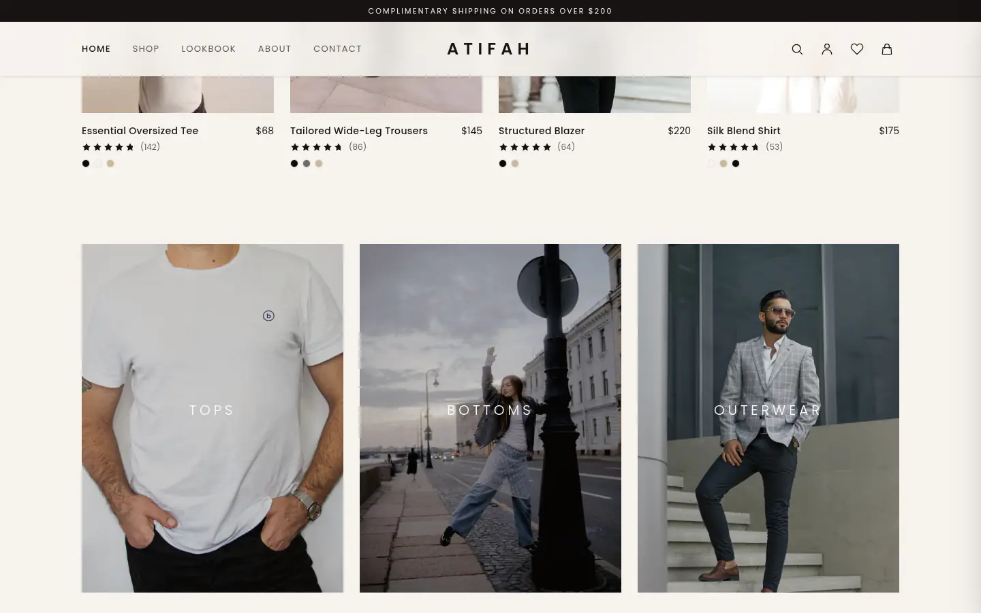Viewport: 981px width, 613px height.
Task: Open the Structured Blazer product link
Action: click(x=542, y=131)
